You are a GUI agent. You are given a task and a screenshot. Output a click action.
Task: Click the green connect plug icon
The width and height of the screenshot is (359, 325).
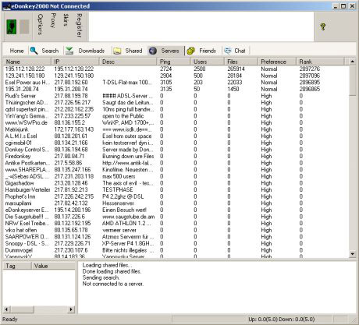pyautogui.click(x=12, y=26)
